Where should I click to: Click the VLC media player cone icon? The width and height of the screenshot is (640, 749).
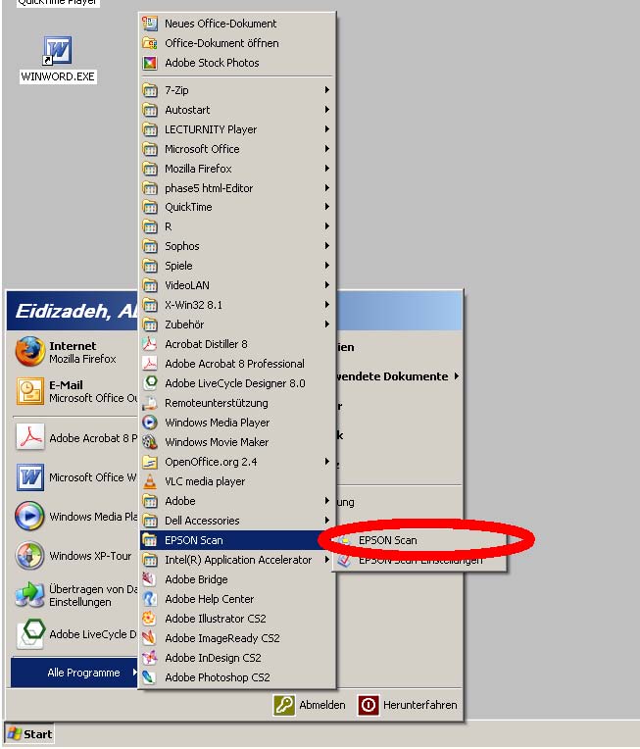(150, 481)
